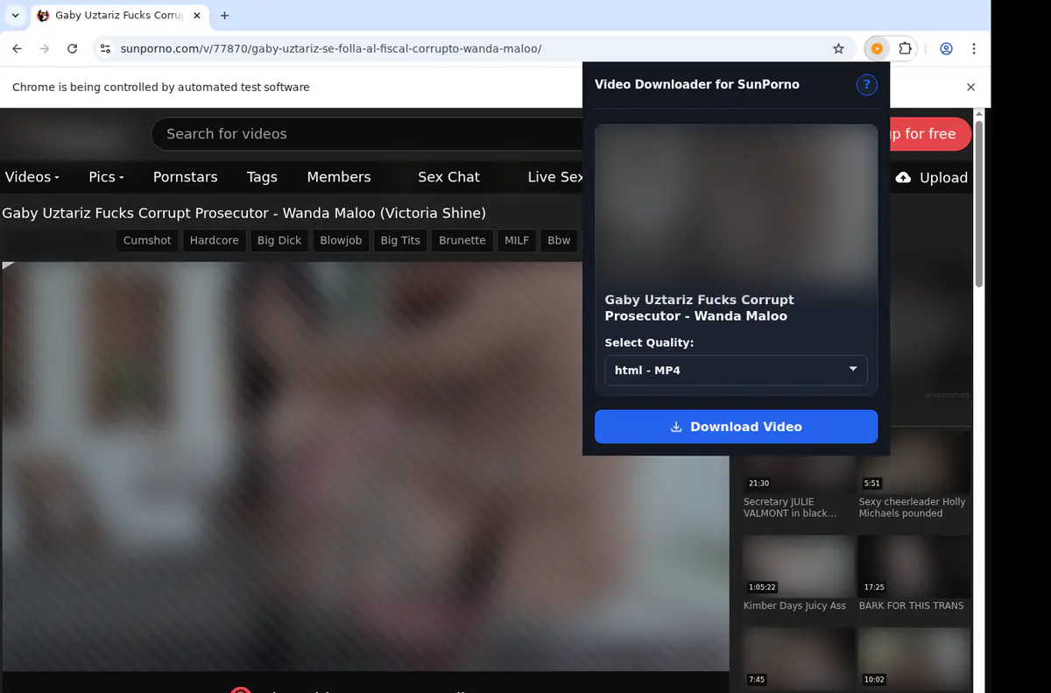1051x693 pixels.
Task: Focus the Search for videos field
Action: pyautogui.click(x=368, y=134)
